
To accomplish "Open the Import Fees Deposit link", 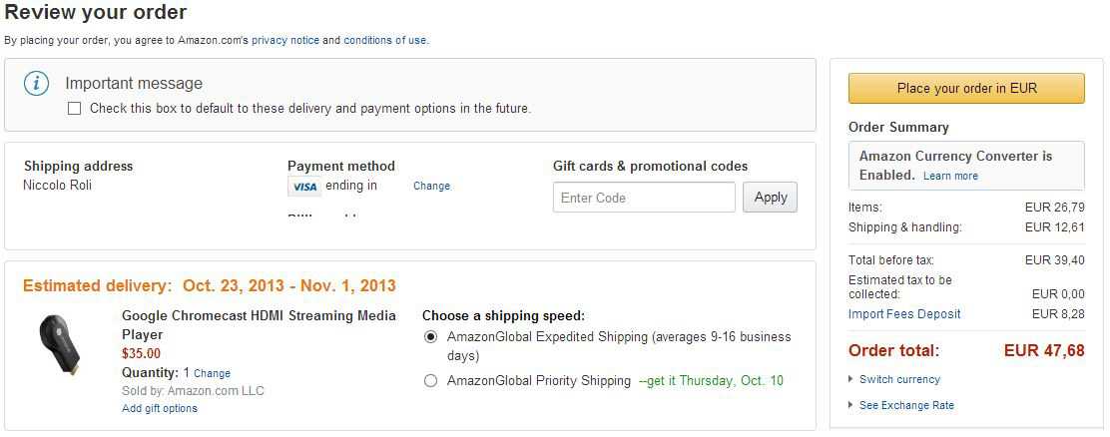I will click(904, 314).
